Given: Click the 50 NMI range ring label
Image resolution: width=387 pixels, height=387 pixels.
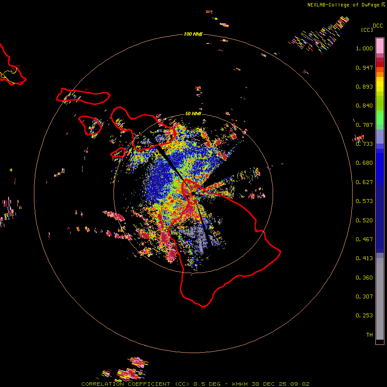Looking at the screenshot, I should coord(193,114).
